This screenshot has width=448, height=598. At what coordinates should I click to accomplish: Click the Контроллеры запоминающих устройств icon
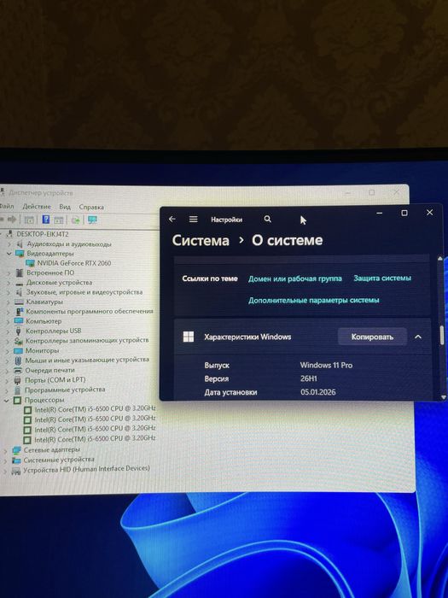(19, 341)
